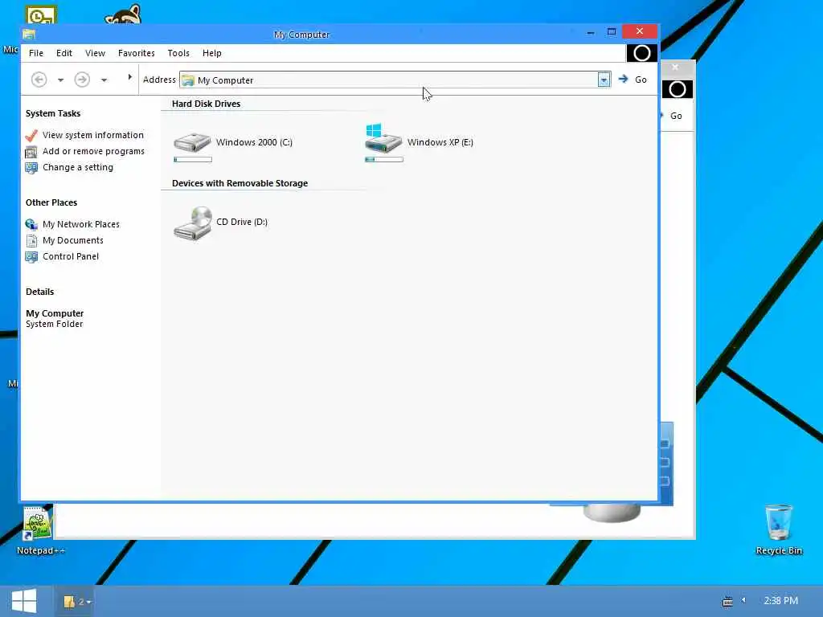The height and width of the screenshot is (617, 823).
Task: Click the Change a setting icon
Action: 31,168
